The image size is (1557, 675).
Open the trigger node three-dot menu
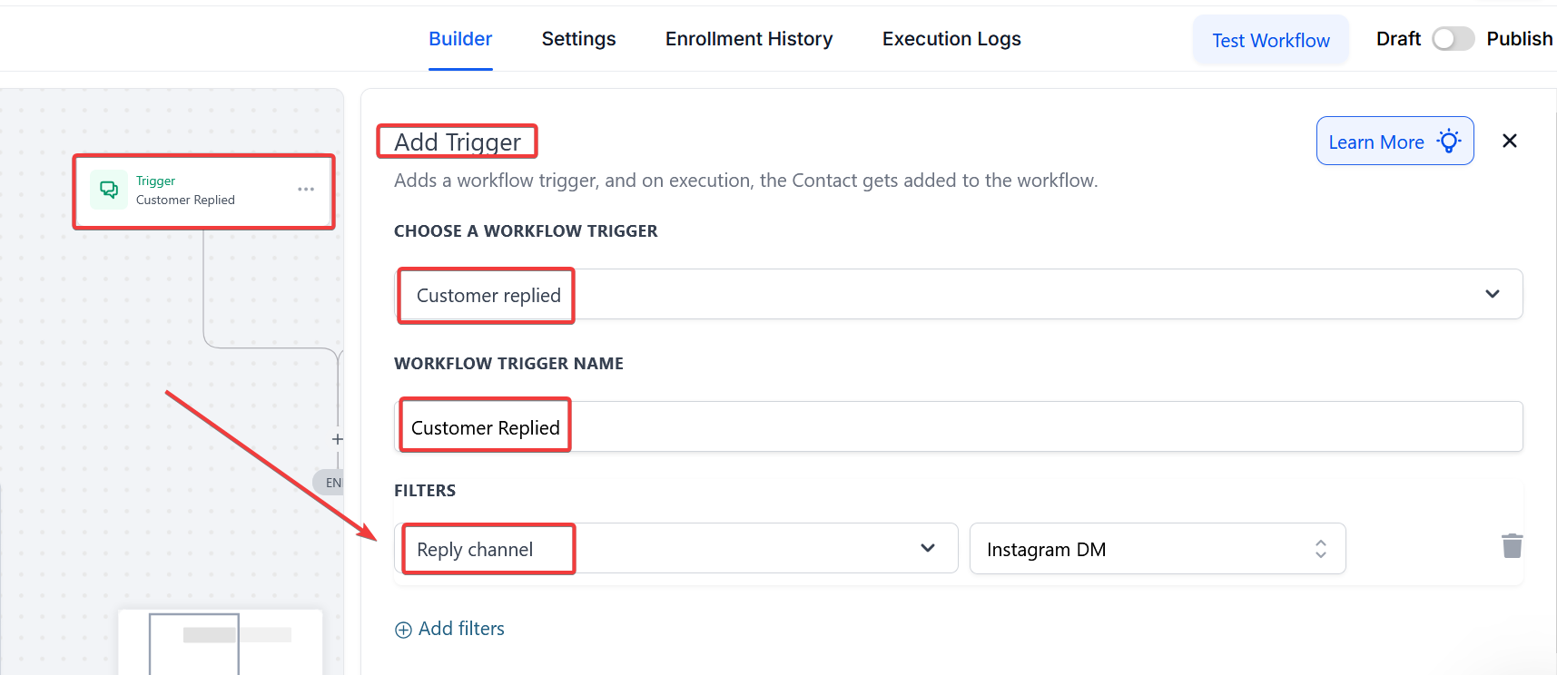(x=306, y=190)
